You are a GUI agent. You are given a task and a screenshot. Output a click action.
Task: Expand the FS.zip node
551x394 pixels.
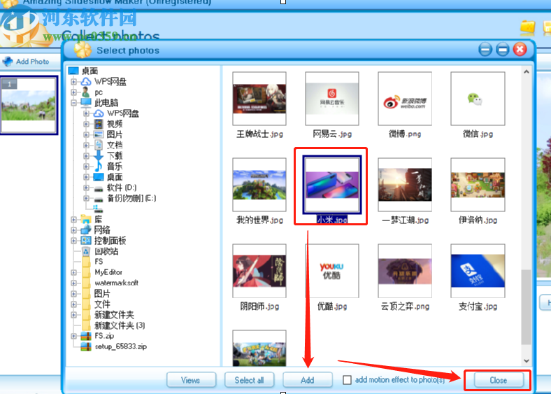click(x=73, y=336)
